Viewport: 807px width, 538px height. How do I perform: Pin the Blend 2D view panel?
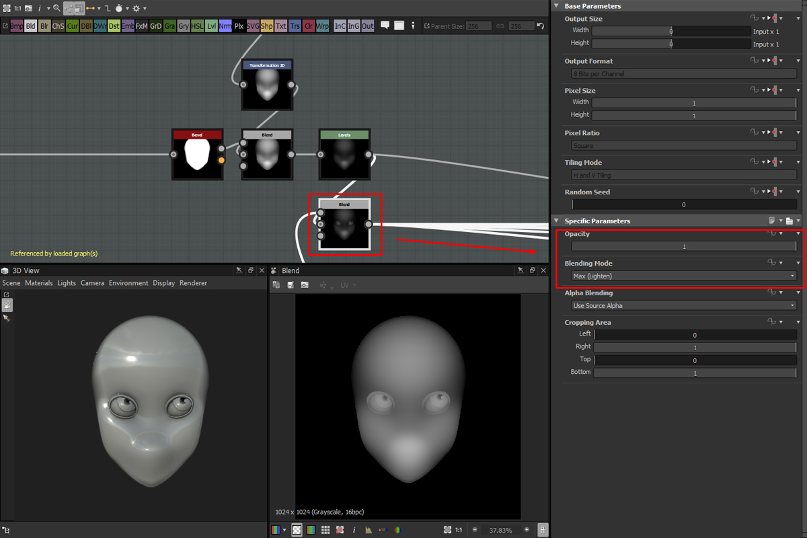[520, 270]
